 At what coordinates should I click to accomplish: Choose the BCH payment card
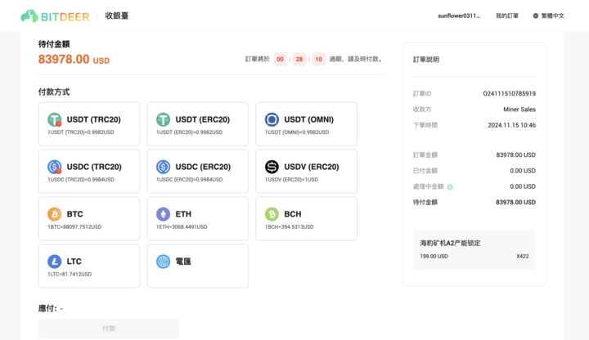click(306, 218)
